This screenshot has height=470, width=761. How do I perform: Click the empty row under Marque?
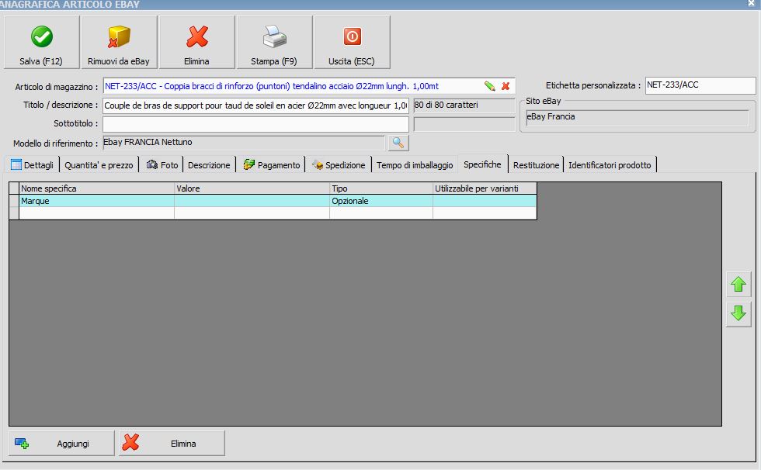(278, 213)
